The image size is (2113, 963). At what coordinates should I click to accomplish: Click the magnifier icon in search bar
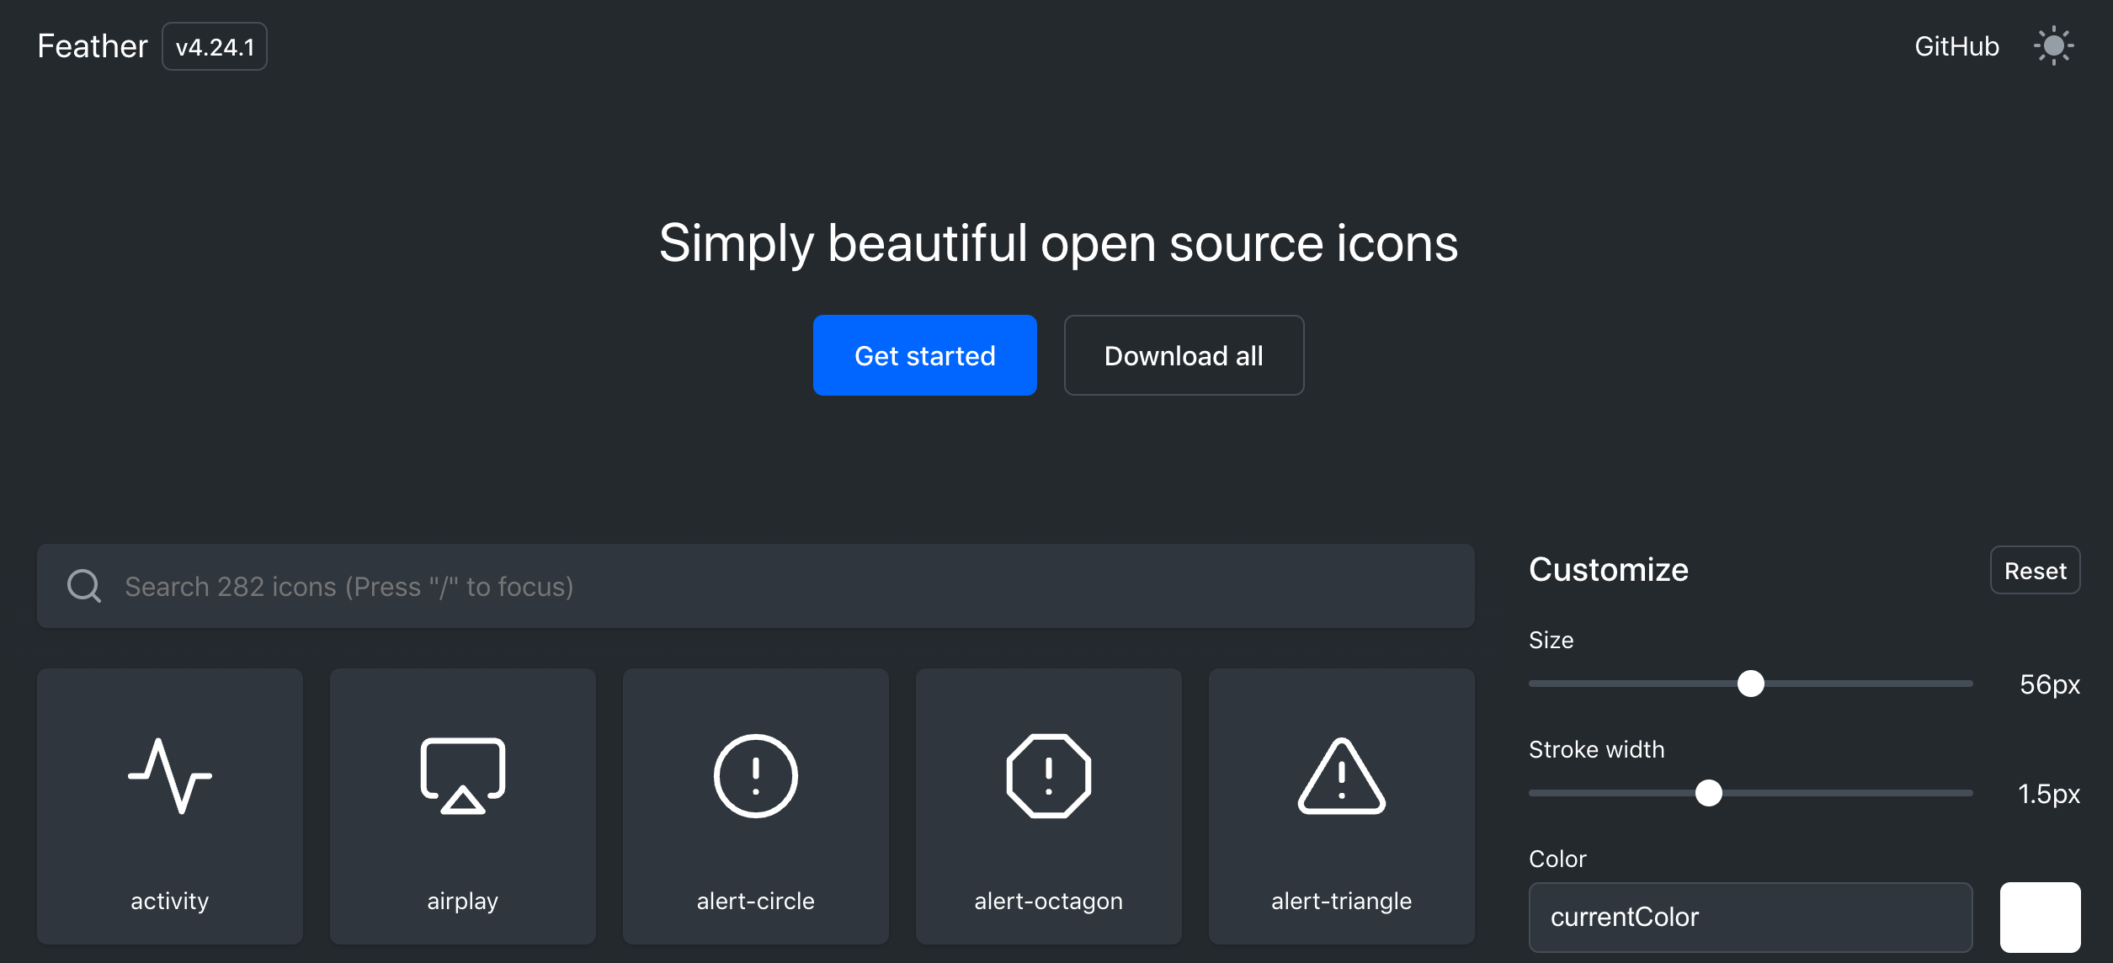pos(84,586)
